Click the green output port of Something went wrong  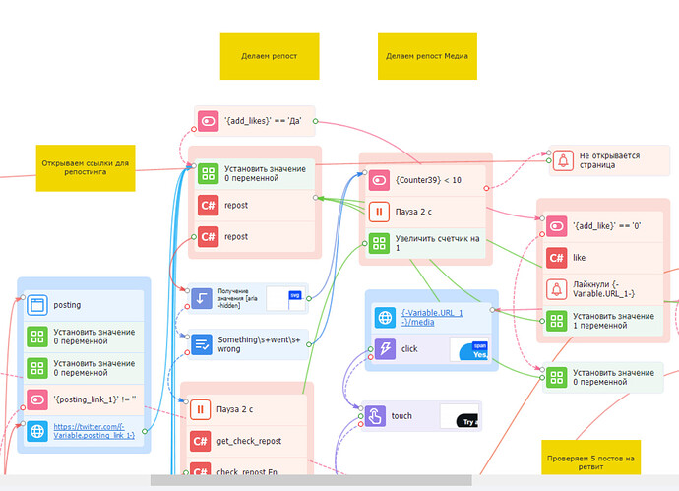309,344
